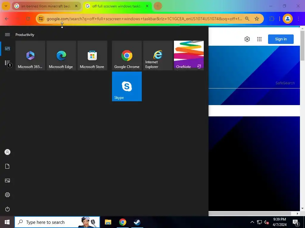
Task: Open the clock showing 9:39 PM
Action: [x=279, y=222]
